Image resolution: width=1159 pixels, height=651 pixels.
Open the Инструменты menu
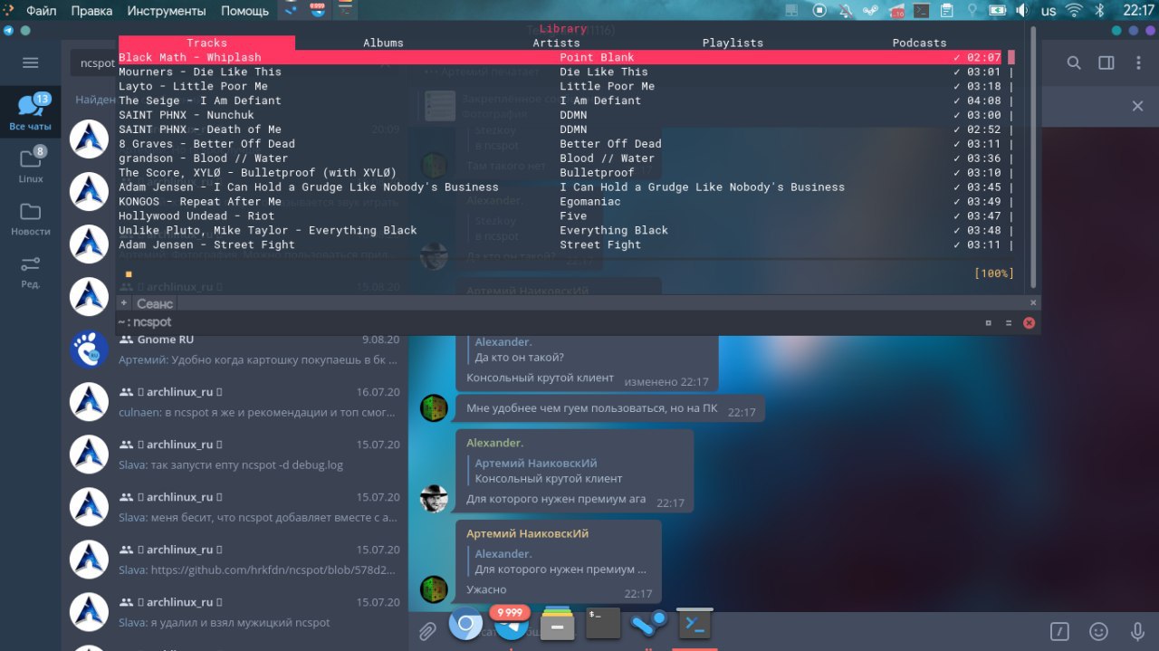click(168, 11)
